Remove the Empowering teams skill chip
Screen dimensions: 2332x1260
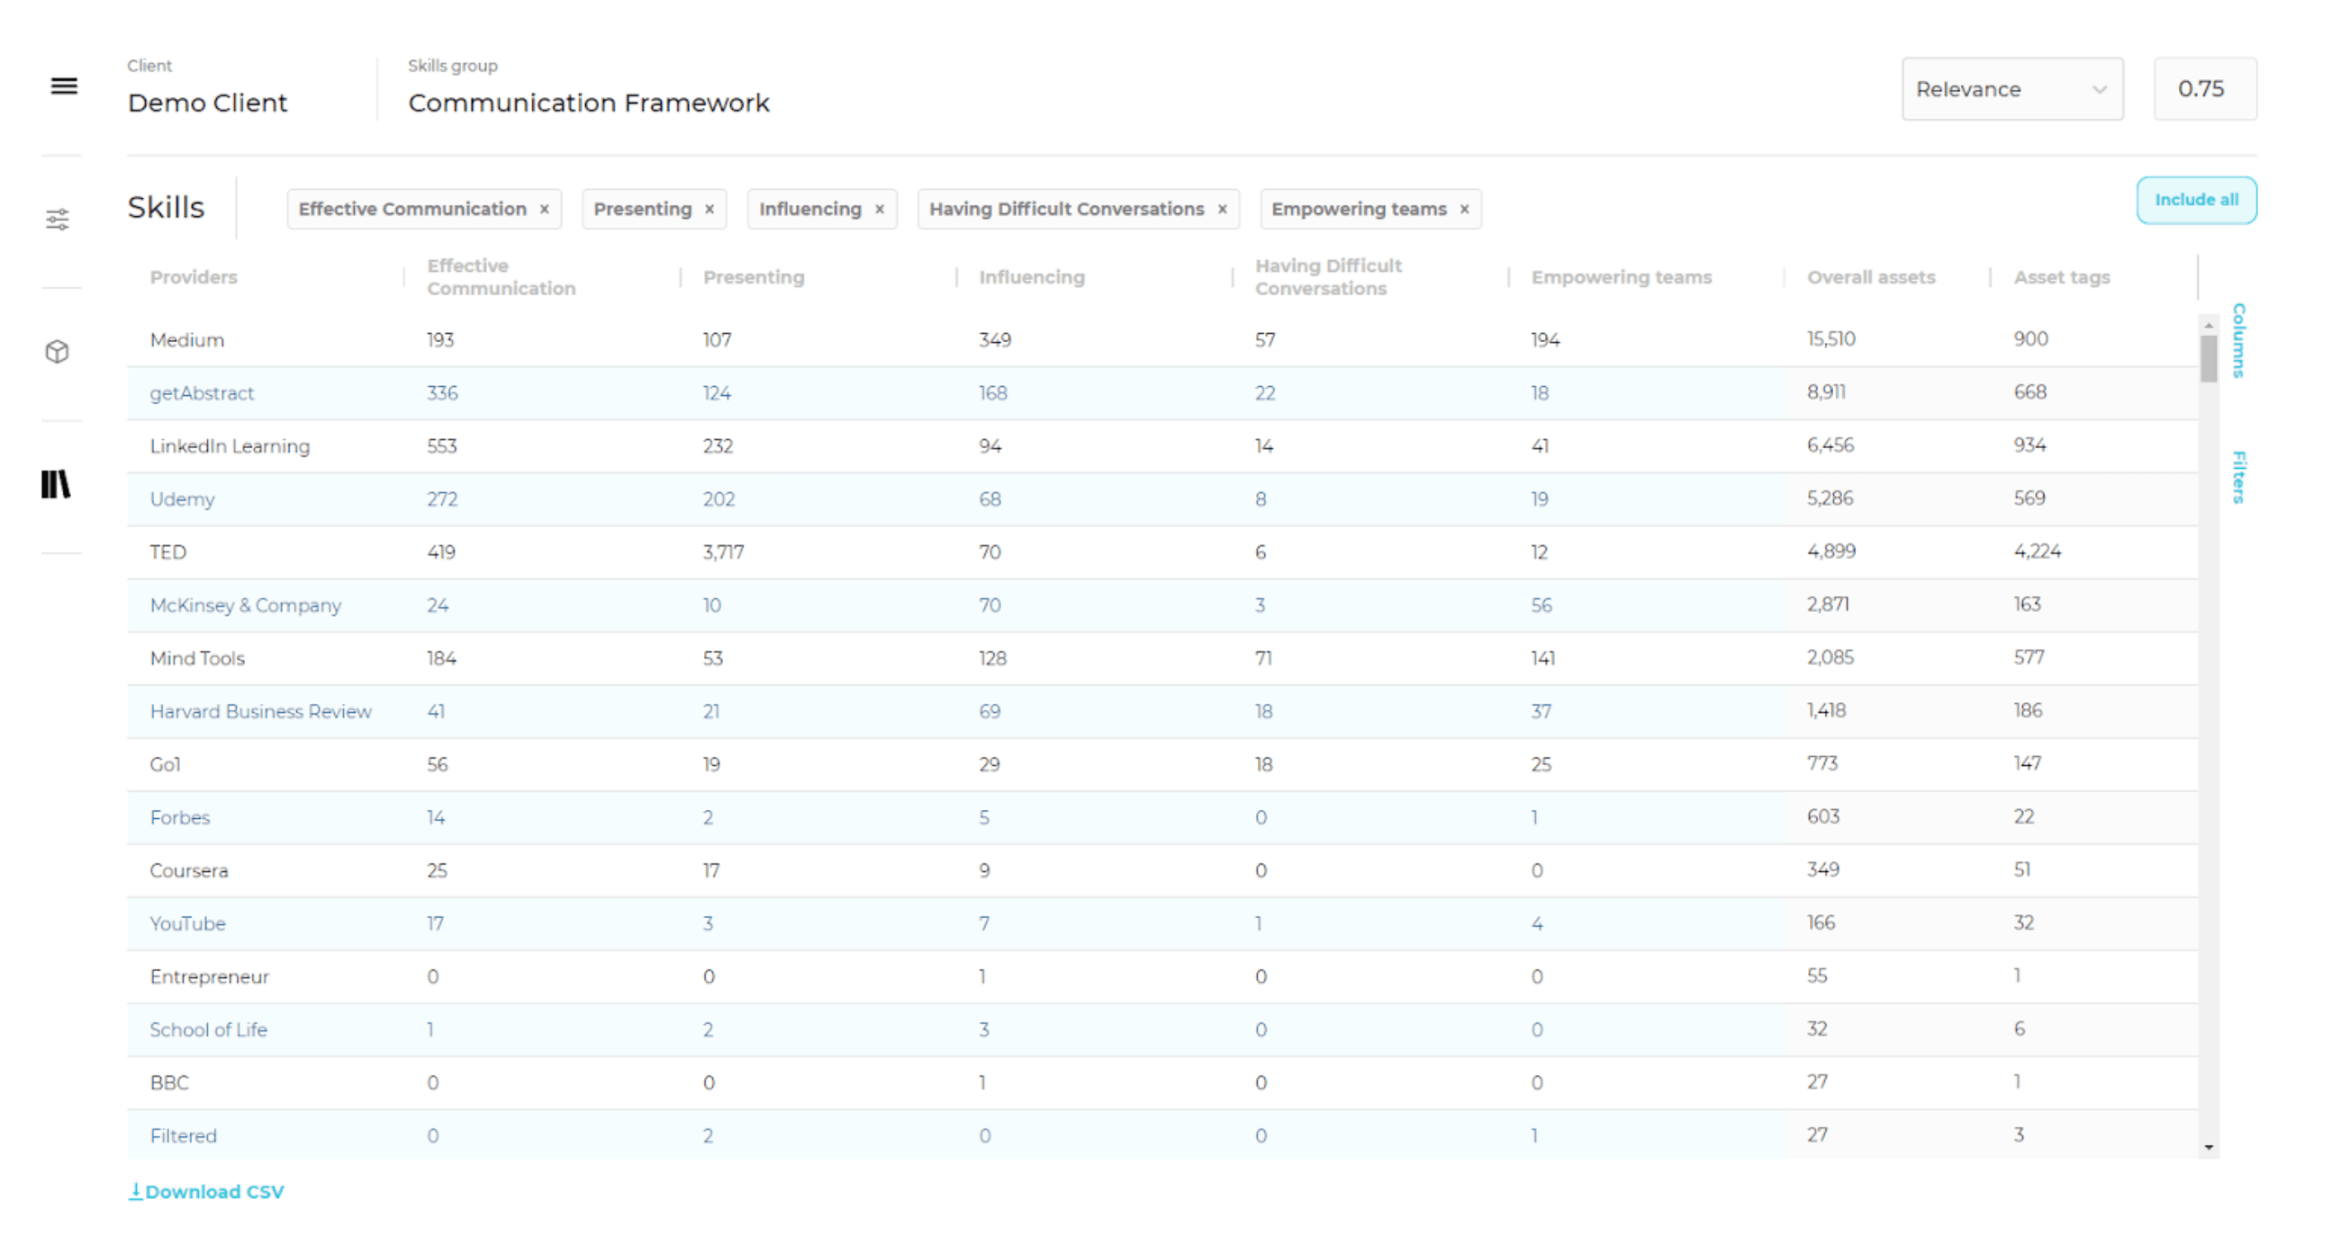[x=1464, y=209]
